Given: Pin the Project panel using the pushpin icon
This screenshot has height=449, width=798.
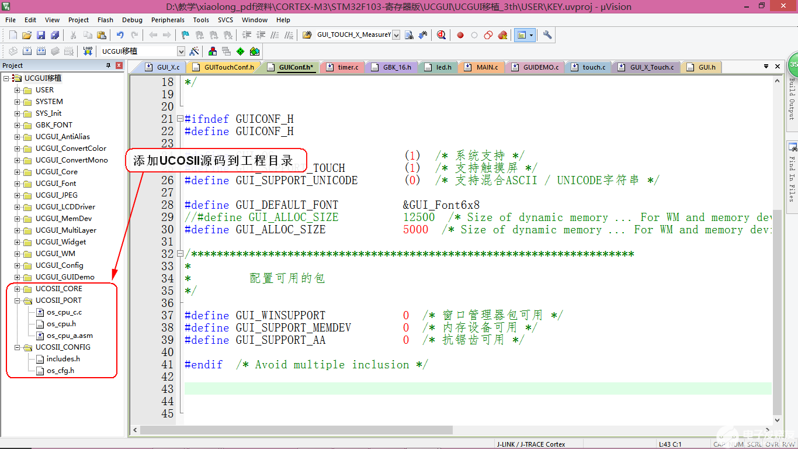Looking at the screenshot, I should point(108,65).
